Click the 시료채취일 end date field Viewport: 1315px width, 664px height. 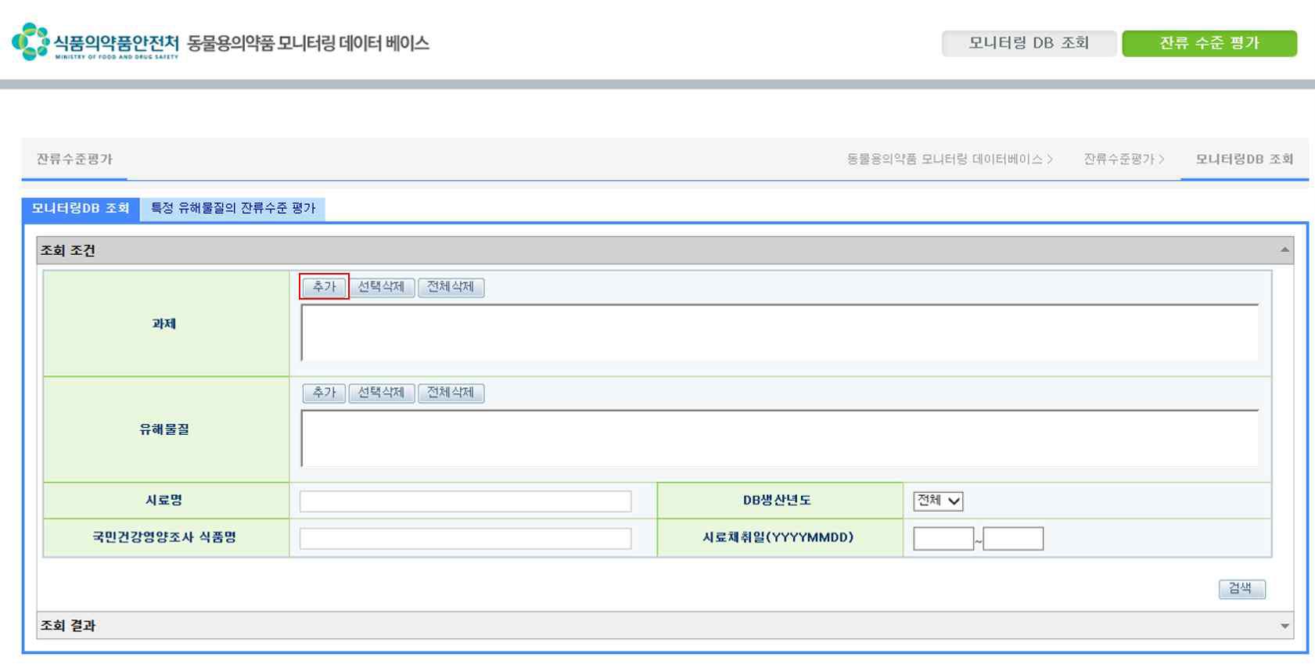[x=1013, y=539]
